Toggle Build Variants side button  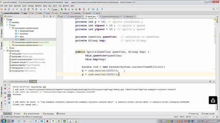pos(1,92)
